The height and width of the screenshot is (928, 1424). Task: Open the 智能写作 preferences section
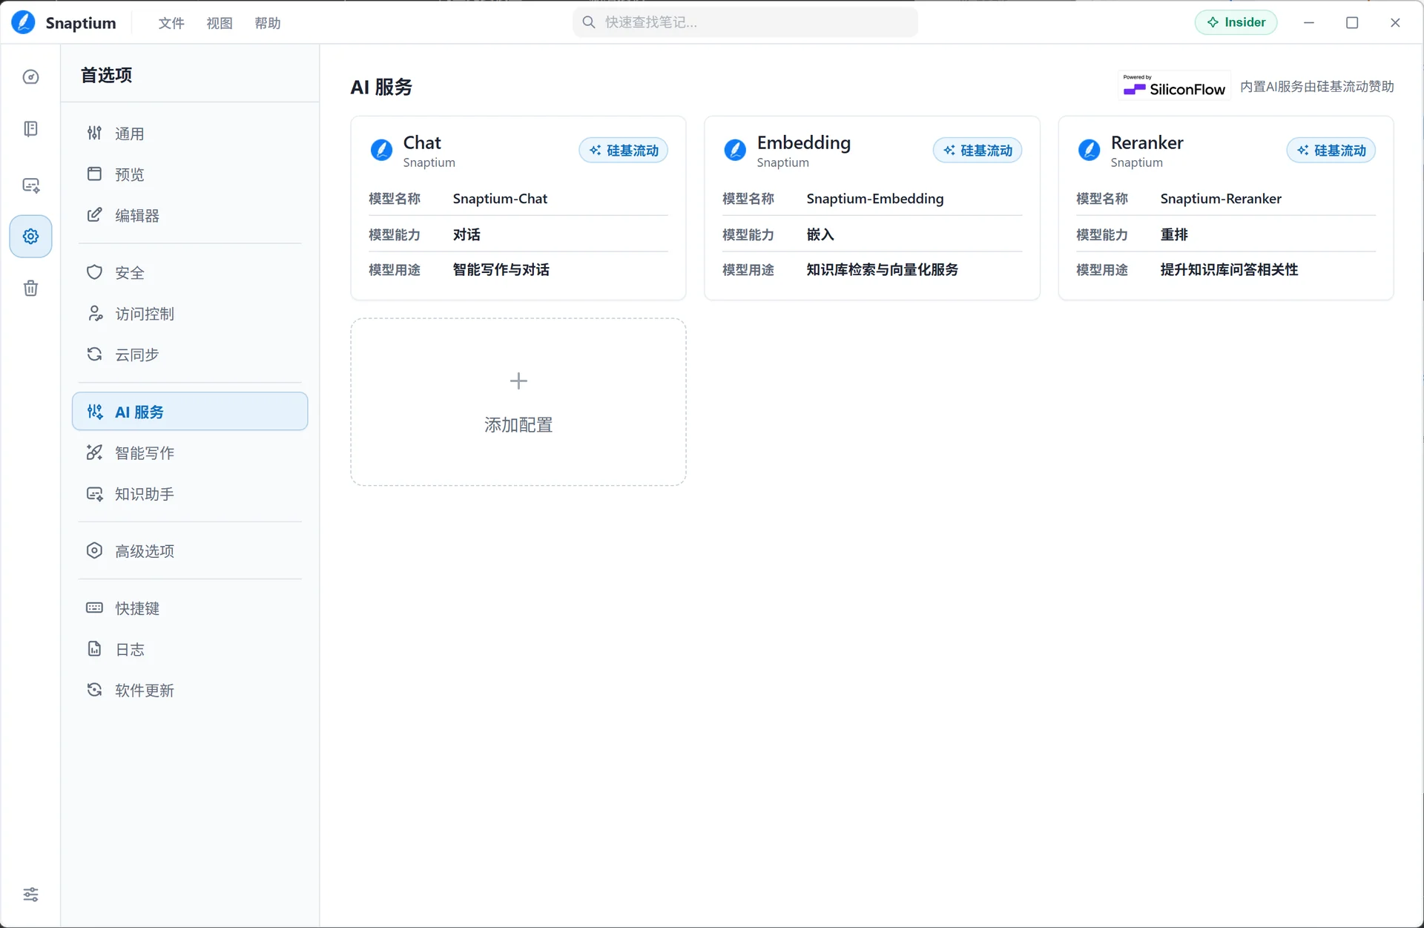190,453
